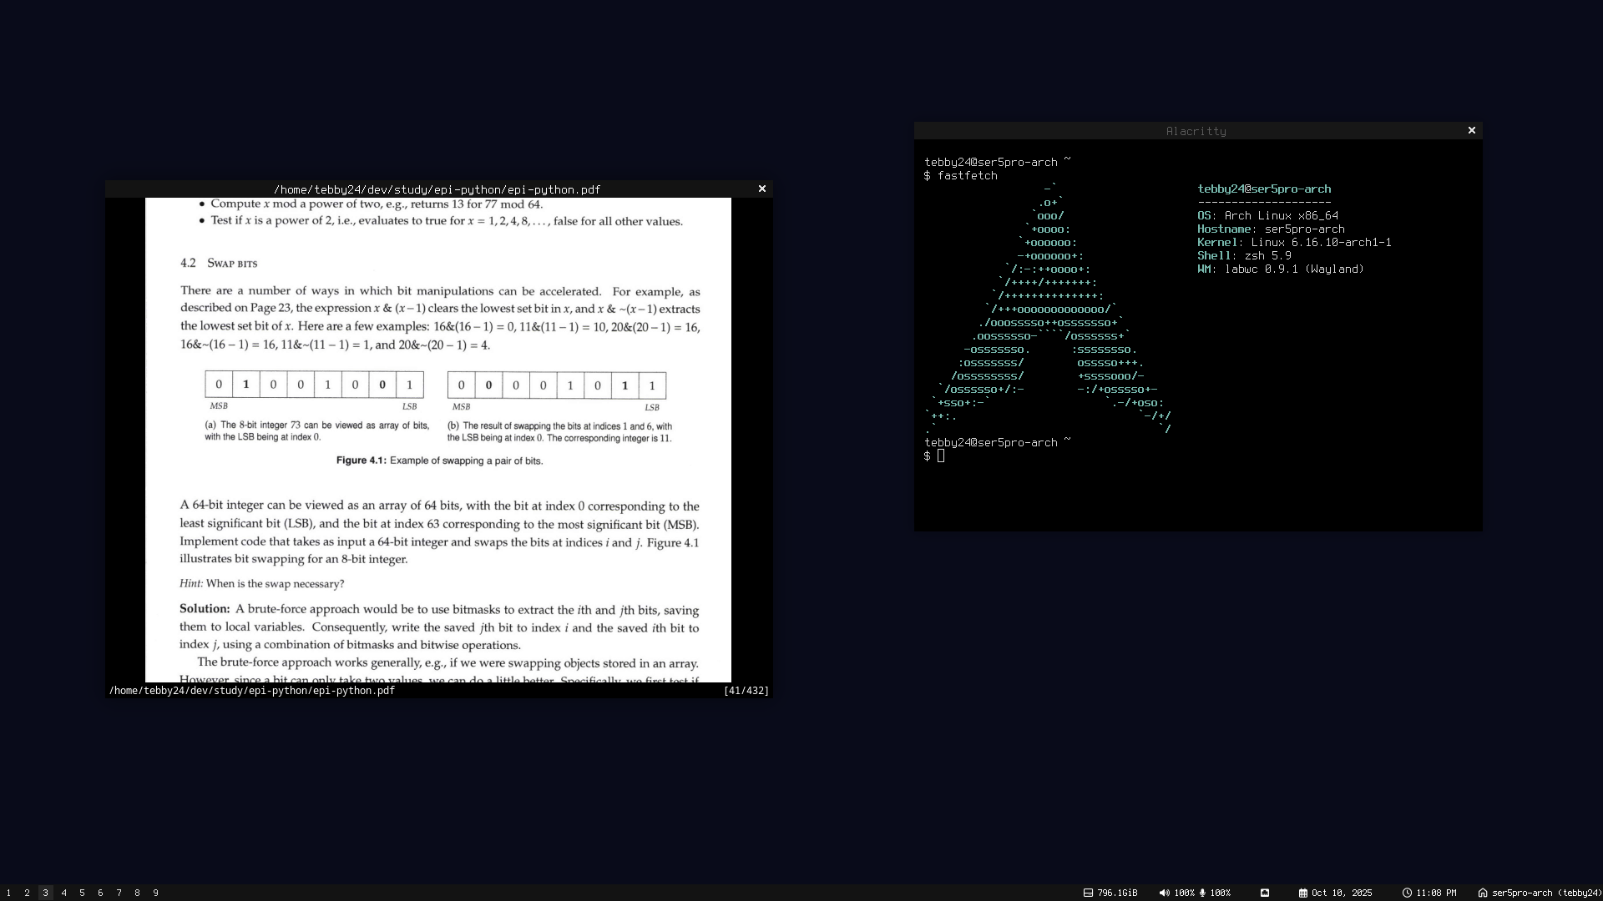Click the clock icon beside the time
Viewport: 1603px width, 901px height.
(x=1407, y=893)
